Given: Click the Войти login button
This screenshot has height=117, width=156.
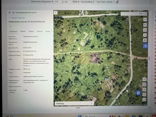Looking at the screenshot, I should point(142,14).
